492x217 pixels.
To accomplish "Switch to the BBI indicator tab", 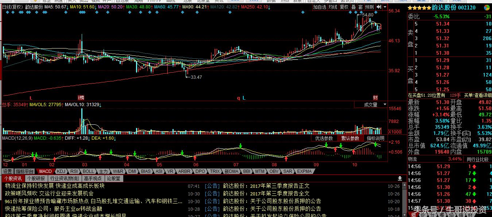I will click(247, 171).
